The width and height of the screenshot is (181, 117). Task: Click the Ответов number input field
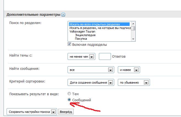105,57
